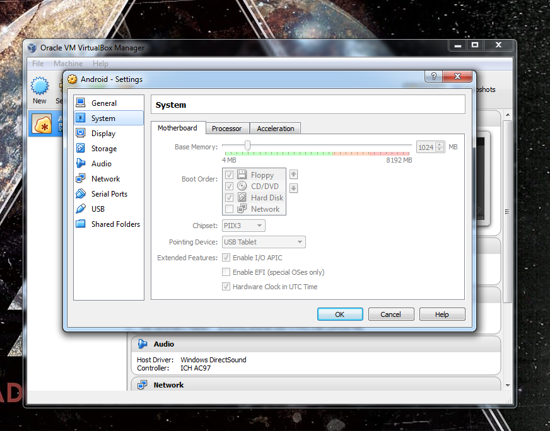The image size is (550, 431).
Task: Toggle the Network boot checkbox
Action: click(229, 209)
